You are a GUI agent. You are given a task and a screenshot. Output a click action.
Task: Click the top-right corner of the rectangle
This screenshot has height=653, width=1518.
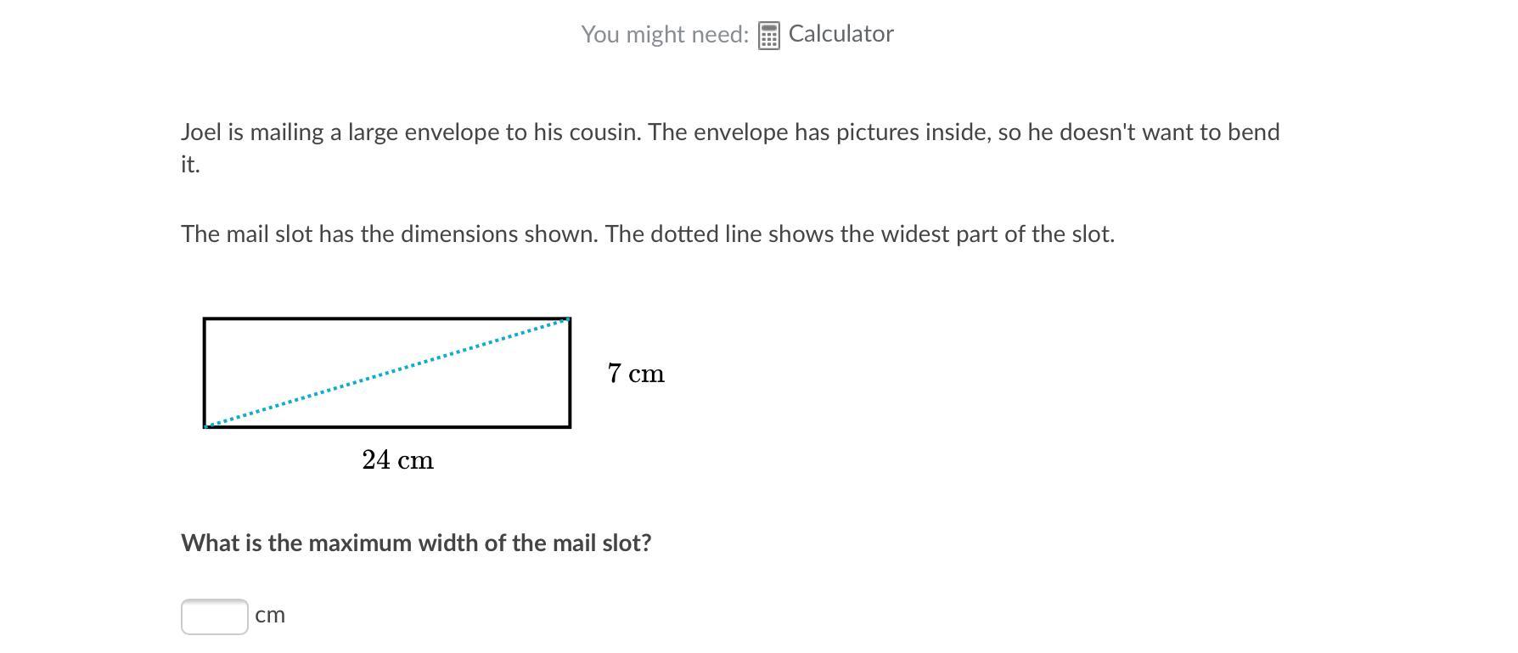pyautogui.click(x=569, y=319)
